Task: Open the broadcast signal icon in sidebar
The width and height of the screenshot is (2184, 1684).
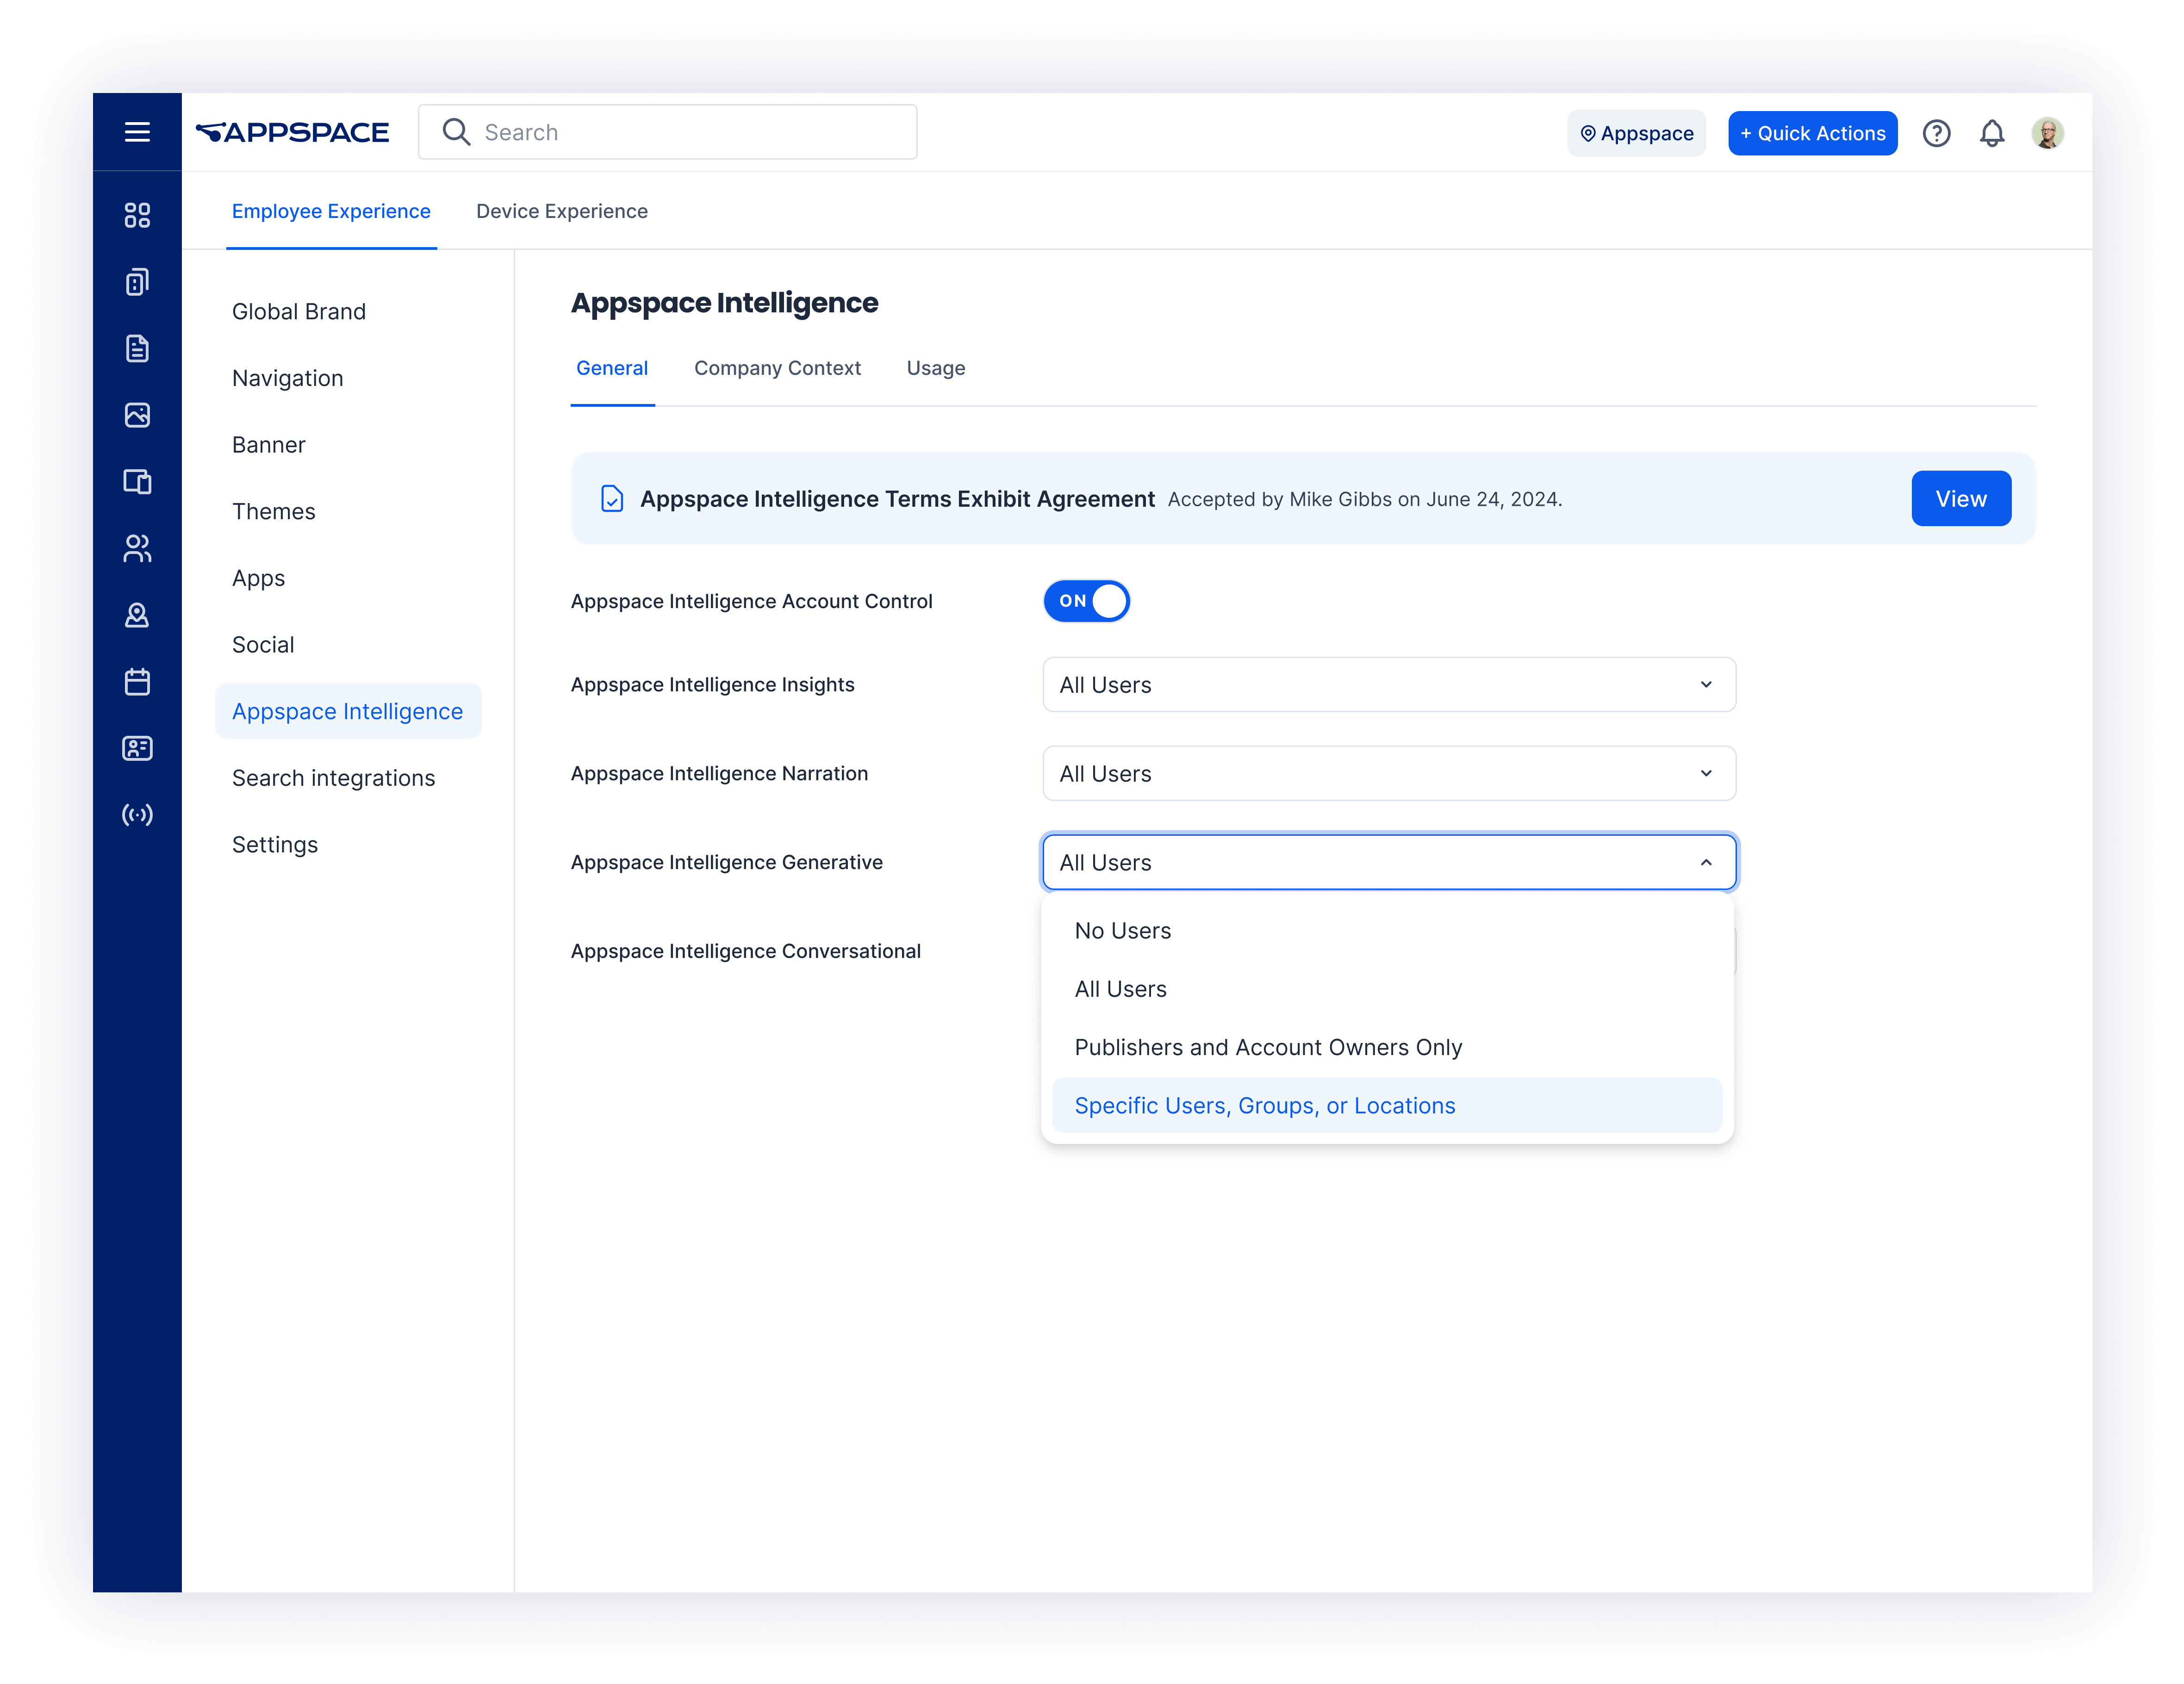Action: click(137, 815)
